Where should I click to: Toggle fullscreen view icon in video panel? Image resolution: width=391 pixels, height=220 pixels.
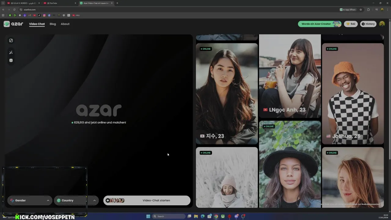pyautogui.click(x=11, y=40)
